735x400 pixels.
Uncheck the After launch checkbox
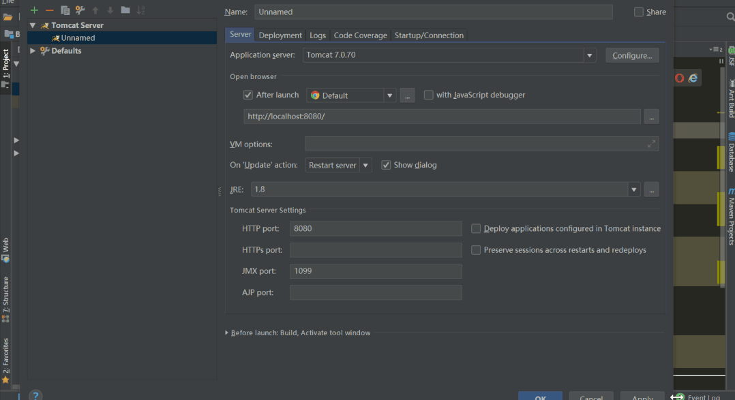(x=248, y=95)
